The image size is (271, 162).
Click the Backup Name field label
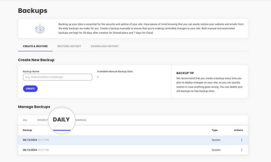pyautogui.click(x=31, y=71)
